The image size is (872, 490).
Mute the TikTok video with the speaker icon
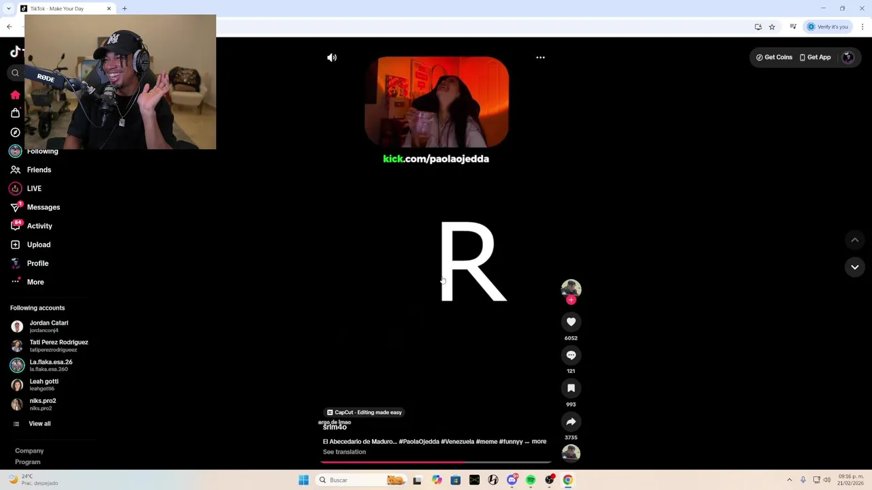coord(332,58)
